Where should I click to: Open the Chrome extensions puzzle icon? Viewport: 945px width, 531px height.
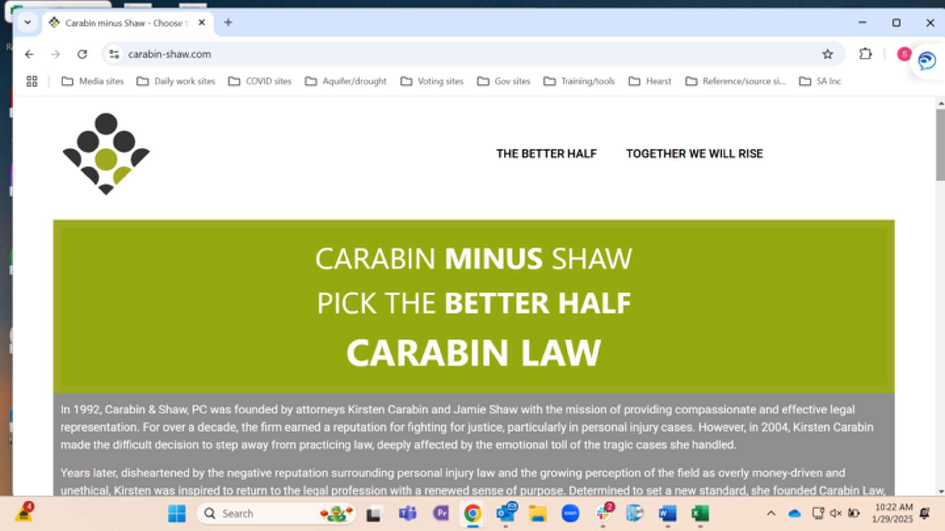click(x=866, y=54)
